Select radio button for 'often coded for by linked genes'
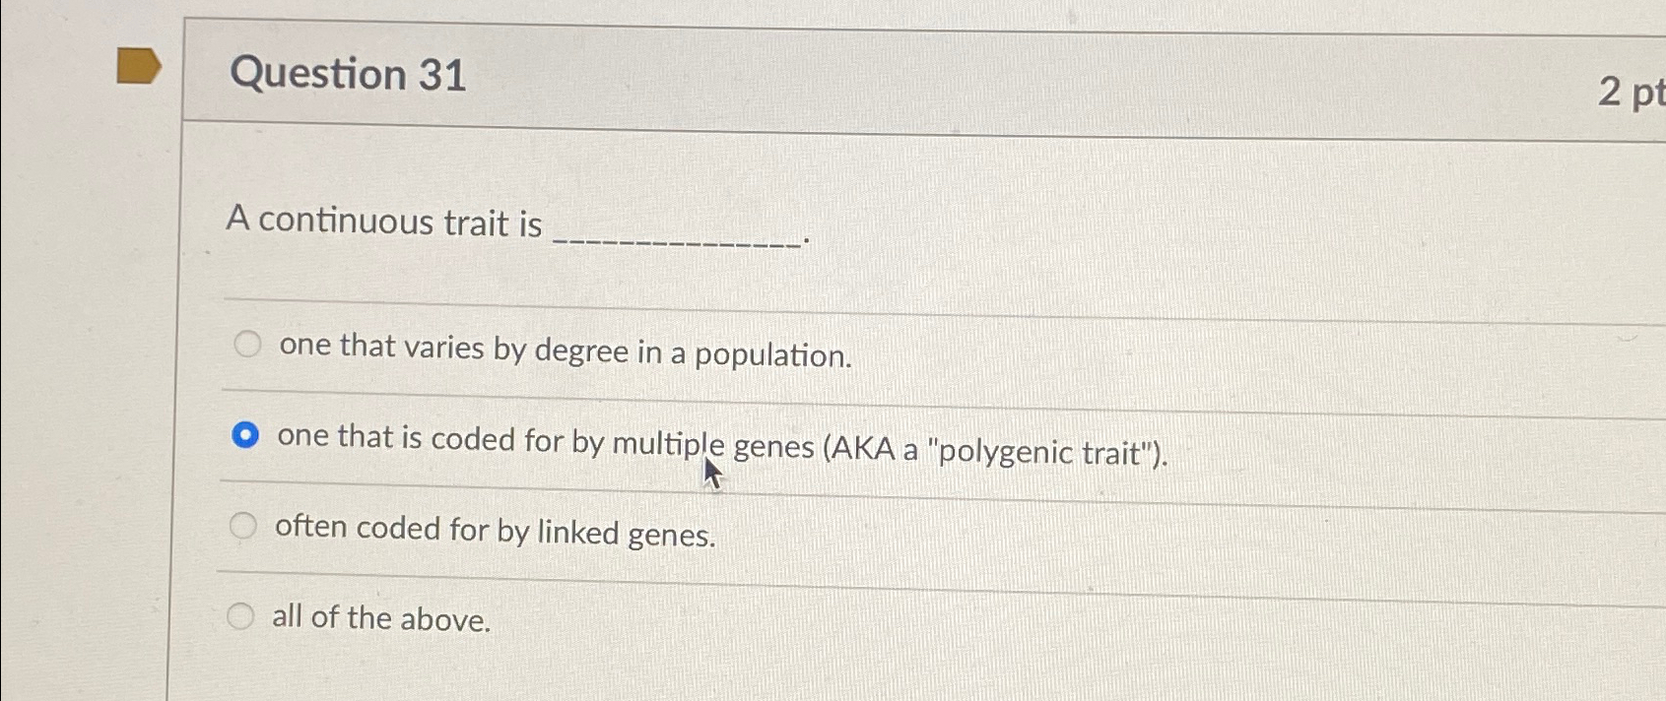Image resolution: width=1666 pixels, height=701 pixels. point(242,526)
